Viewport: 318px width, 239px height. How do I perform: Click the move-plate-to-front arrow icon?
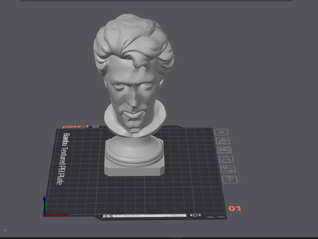pyautogui.click(x=230, y=179)
